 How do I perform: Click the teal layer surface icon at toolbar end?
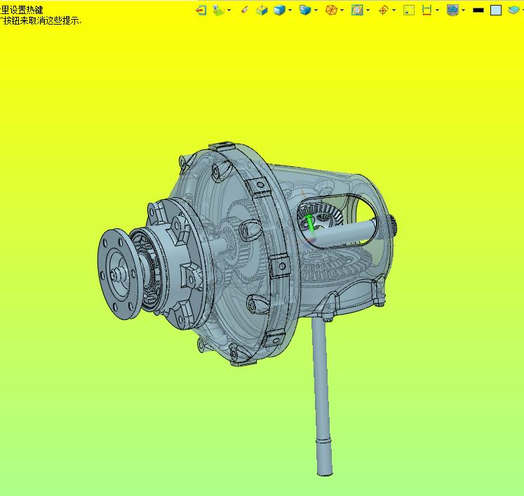pyautogui.click(x=513, y=11)
